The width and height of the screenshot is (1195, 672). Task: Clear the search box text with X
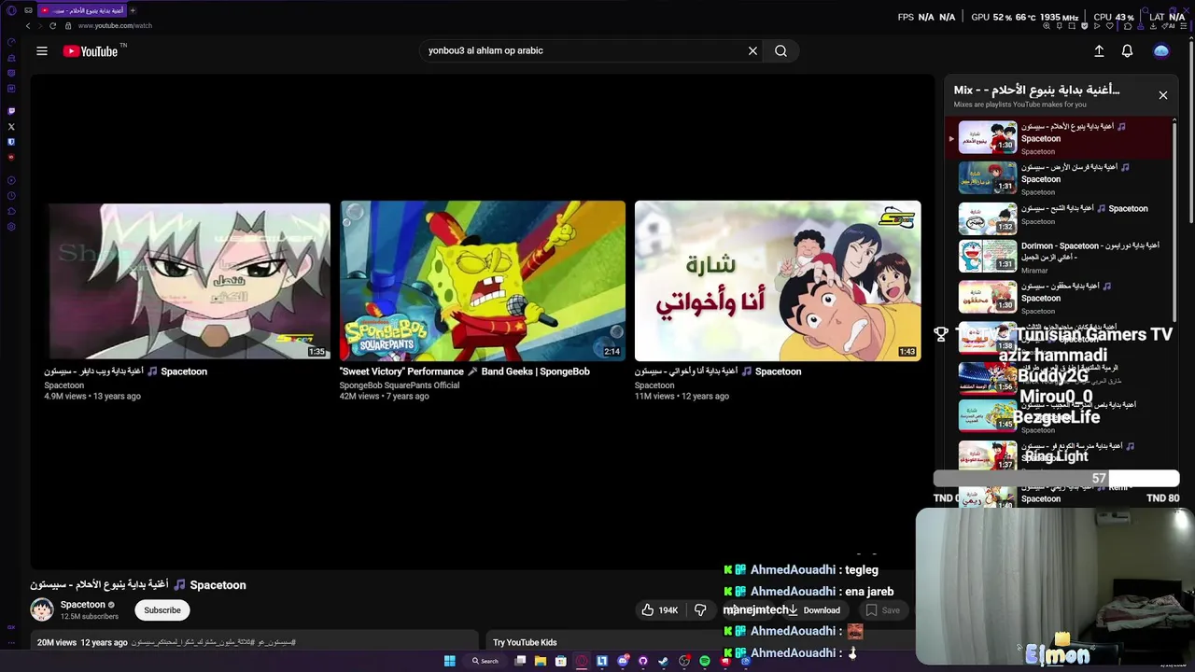pos(752,51)
